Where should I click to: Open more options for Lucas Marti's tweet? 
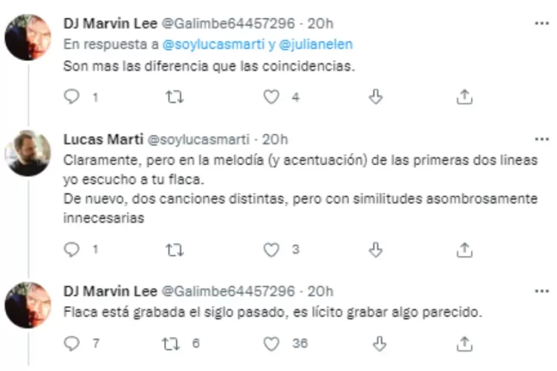(540, 138)
